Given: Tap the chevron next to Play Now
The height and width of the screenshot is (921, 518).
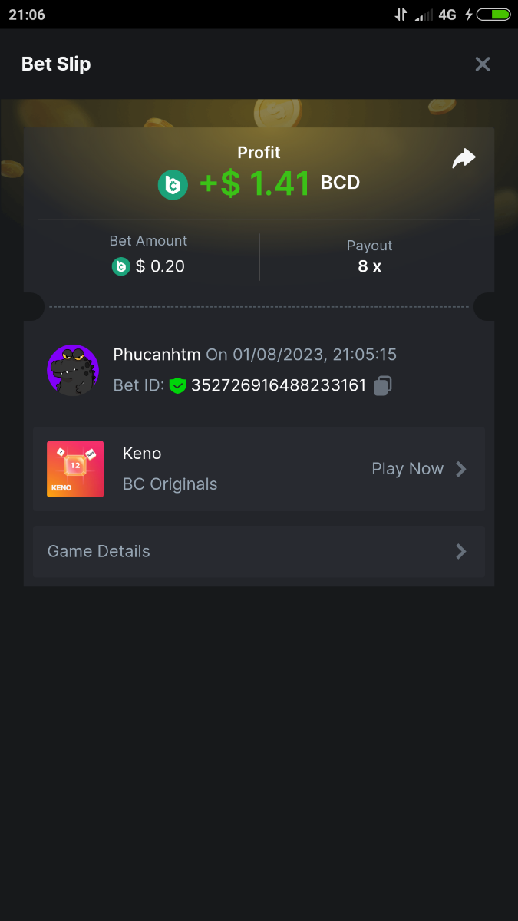Looking at the screenshot, I should tap(460, 469).
